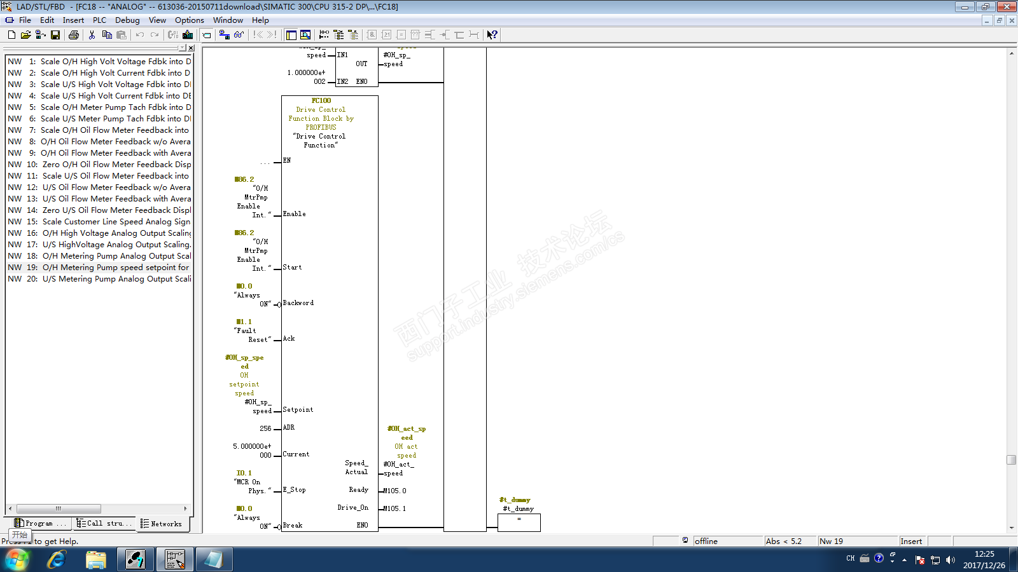Open the Help menu

pos(260,20)
